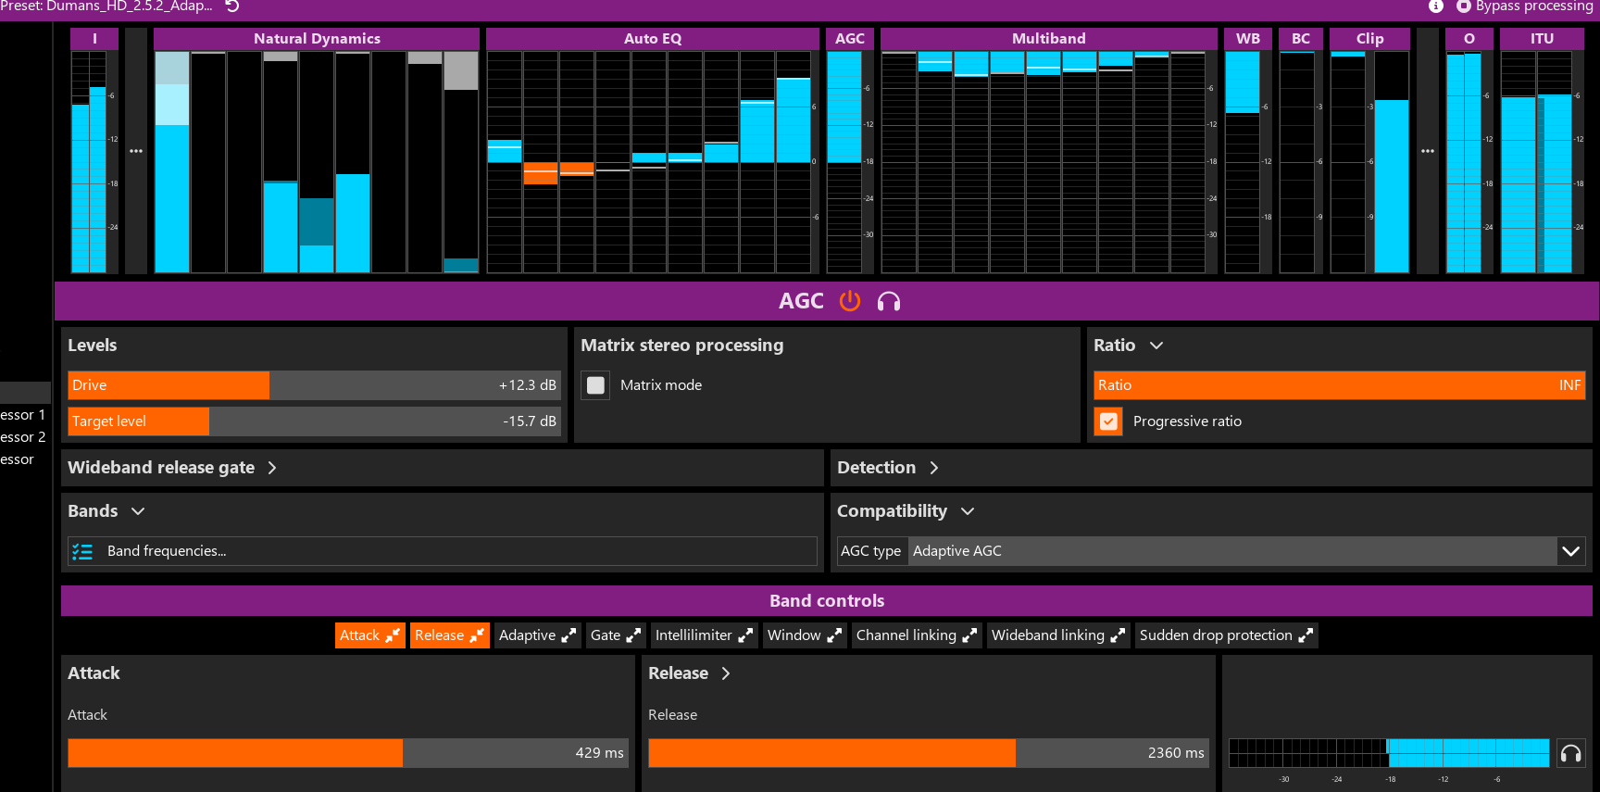Select the Intellilimiter band control tab

(704, 635)
